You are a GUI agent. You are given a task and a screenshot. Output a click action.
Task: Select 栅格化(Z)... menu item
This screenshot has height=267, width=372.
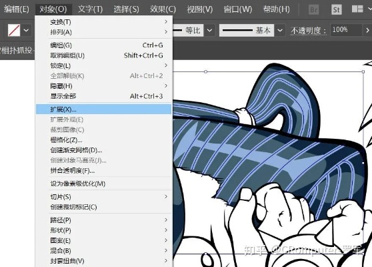[x=103, y=140]
